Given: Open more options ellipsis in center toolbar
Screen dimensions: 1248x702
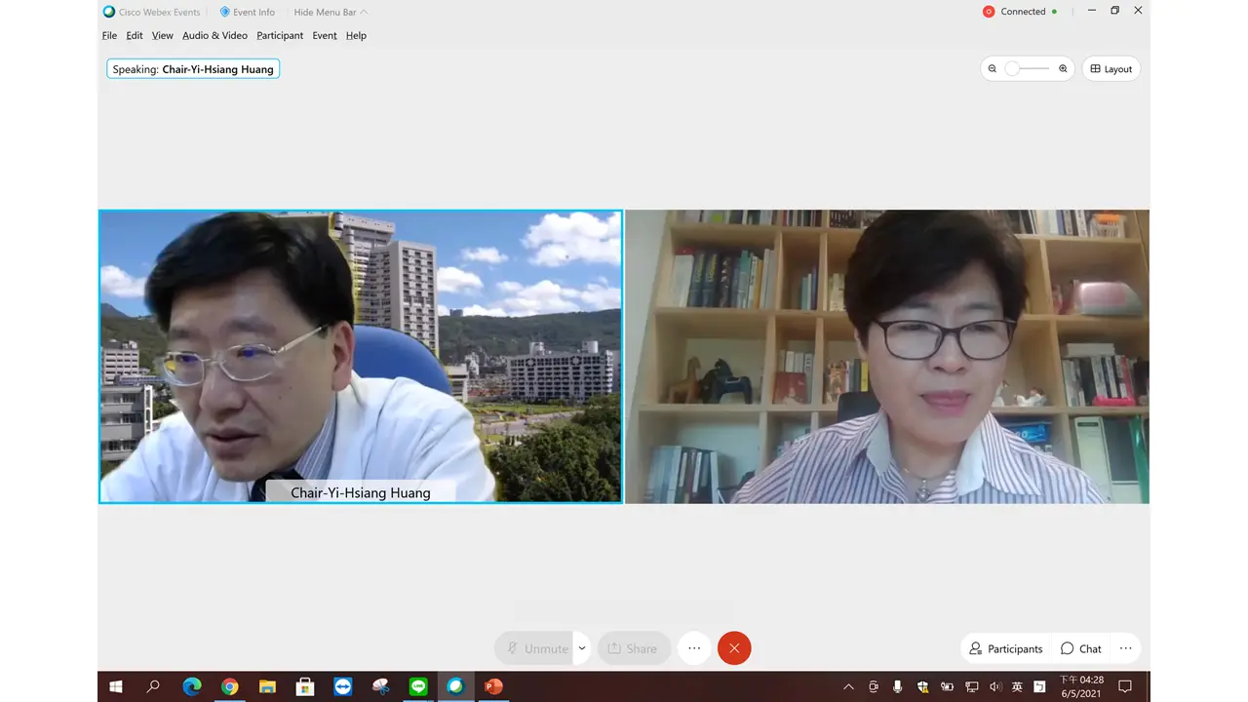Looking at the screenshot, I should 694,648.
